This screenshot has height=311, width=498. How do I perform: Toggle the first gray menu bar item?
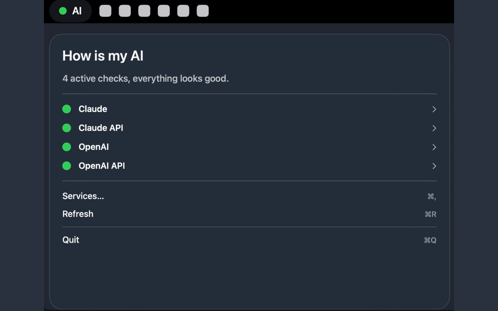point(105,11)
